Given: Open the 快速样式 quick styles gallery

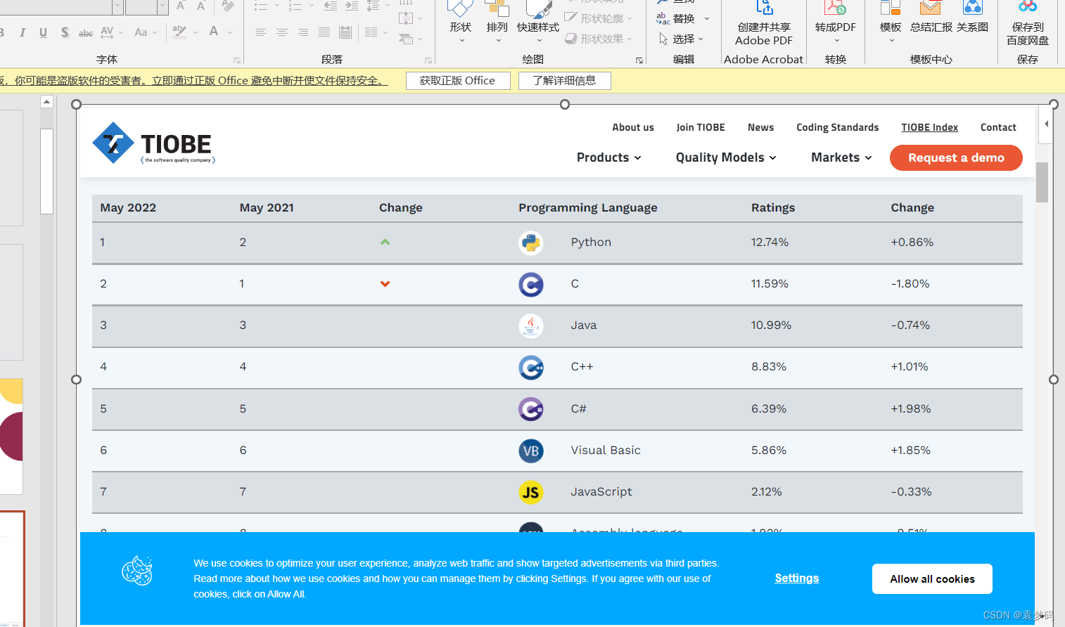Looking at the screenshot, I should (538, 21).
